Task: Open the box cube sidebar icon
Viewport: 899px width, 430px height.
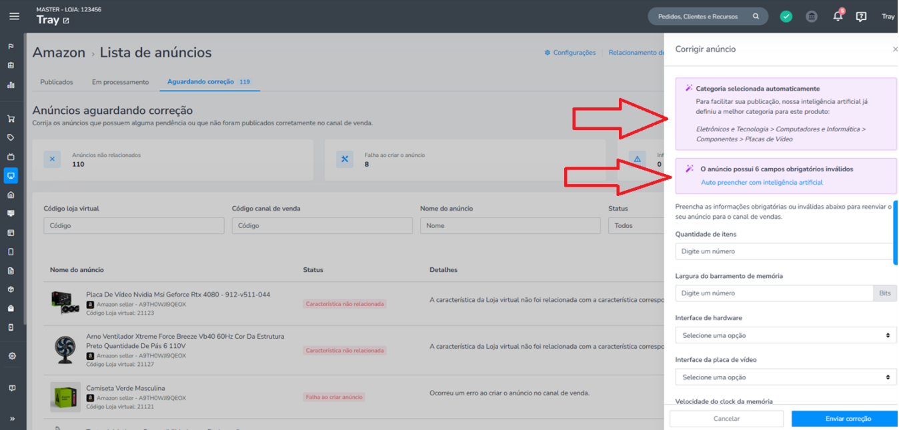Action: [11, 289]
